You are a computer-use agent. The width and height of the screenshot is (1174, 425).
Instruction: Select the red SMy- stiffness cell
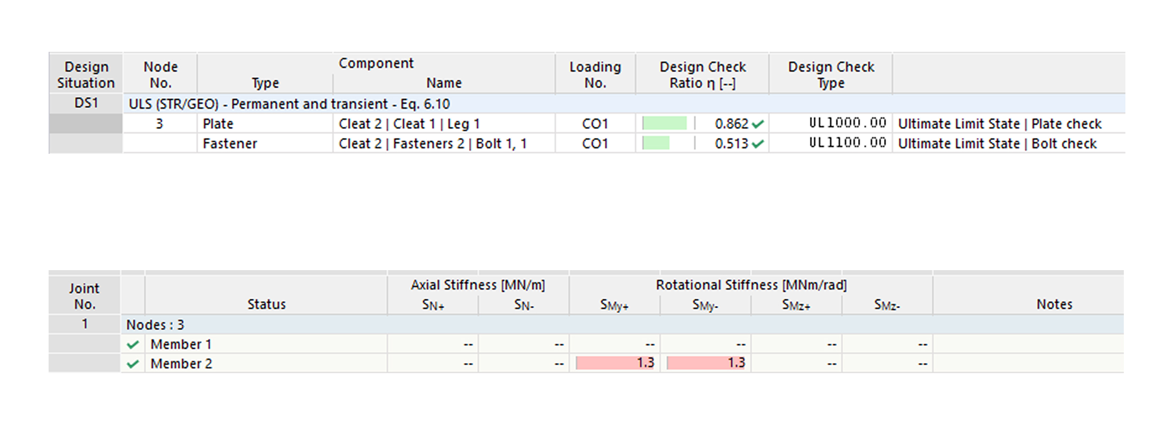(706, 363)
